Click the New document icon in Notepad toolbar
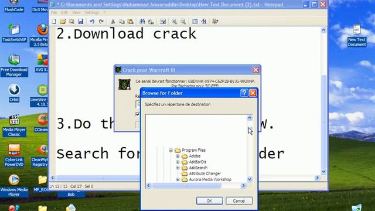Viewport: 375px width, 211px height. tap(54, 22)
